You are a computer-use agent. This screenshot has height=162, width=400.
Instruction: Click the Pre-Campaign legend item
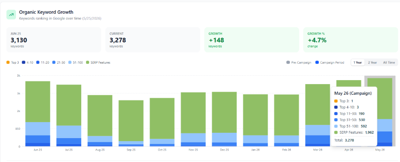click(299, 62)
